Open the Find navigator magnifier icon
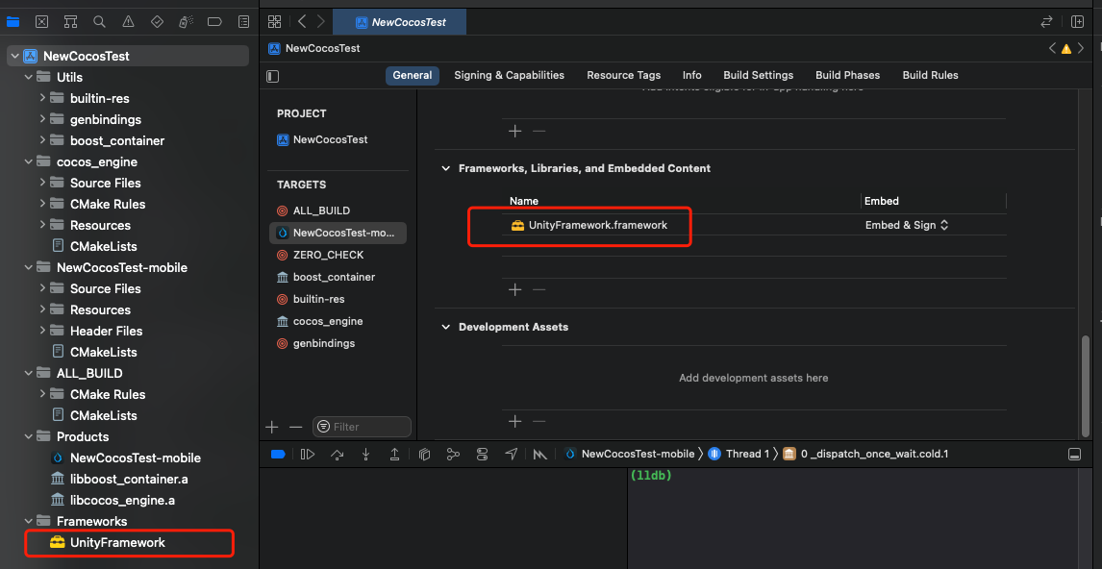The image size is (1102, 569). 99,22
